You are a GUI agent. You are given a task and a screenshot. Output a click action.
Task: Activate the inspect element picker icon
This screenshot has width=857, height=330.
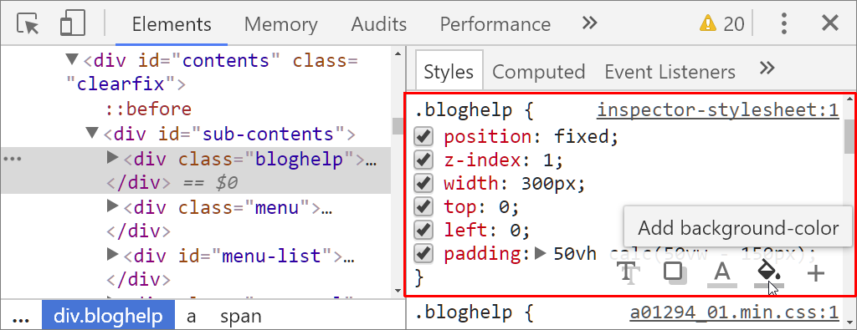tap(28, 24)
